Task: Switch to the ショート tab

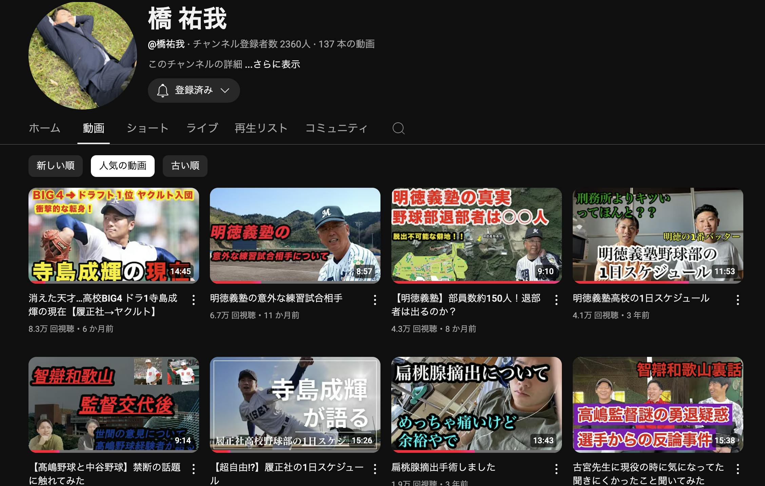Action: [148, 128]
